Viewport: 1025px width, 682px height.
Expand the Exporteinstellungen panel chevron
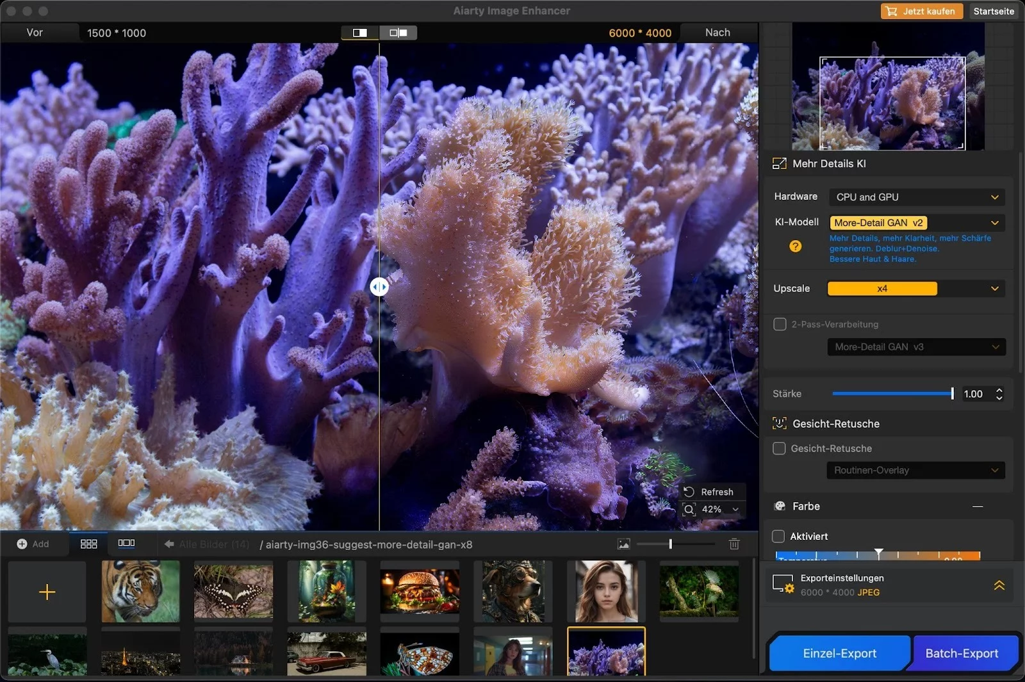click(999, 585)
